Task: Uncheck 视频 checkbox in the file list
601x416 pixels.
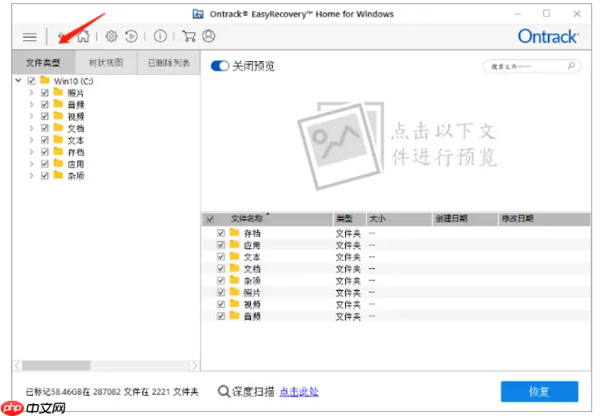Action: (220, 304)
